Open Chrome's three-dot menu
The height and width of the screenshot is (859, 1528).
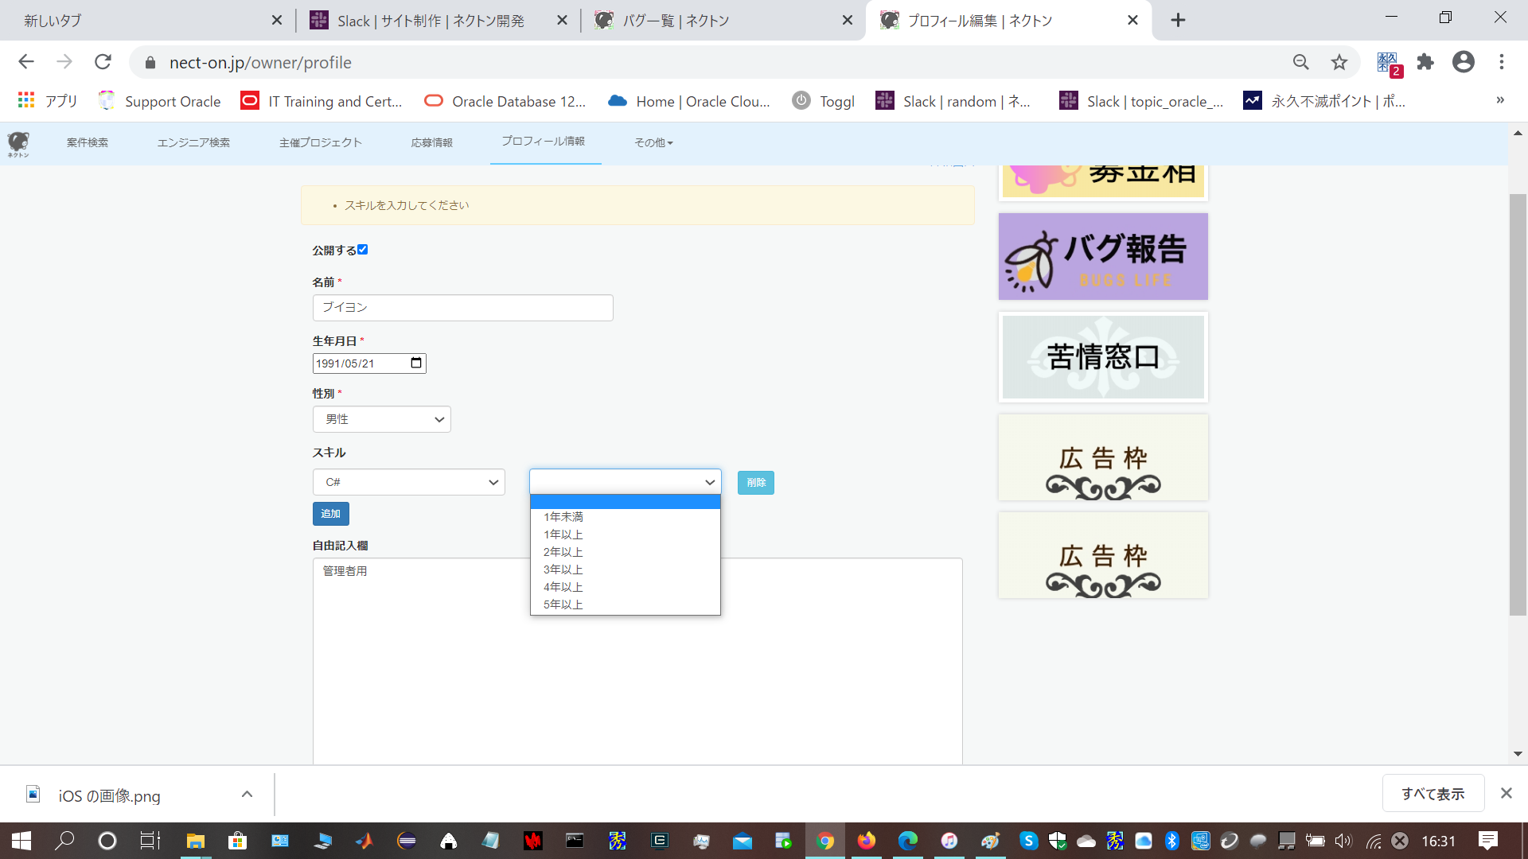click(x=1502, y=62)
